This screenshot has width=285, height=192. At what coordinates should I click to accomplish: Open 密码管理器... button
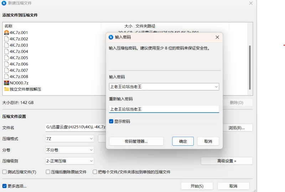coord(136,141)
